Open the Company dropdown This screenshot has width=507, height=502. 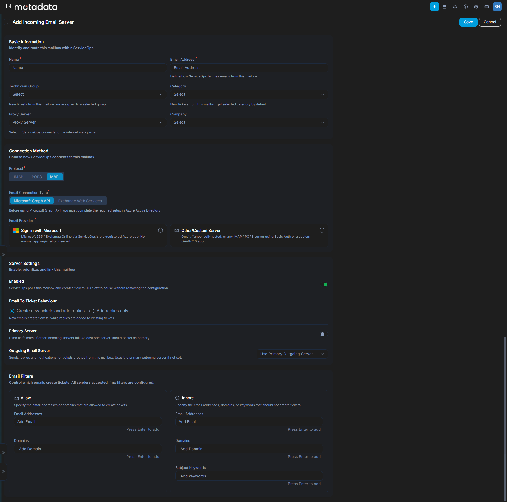249,123
